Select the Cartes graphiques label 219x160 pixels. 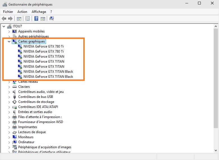point(32,41)
